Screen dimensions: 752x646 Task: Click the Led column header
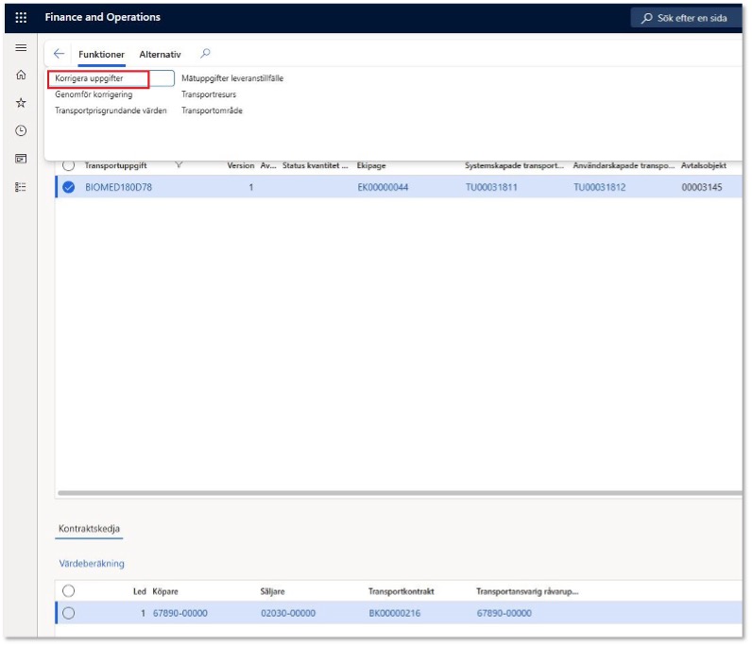(140, 591)
